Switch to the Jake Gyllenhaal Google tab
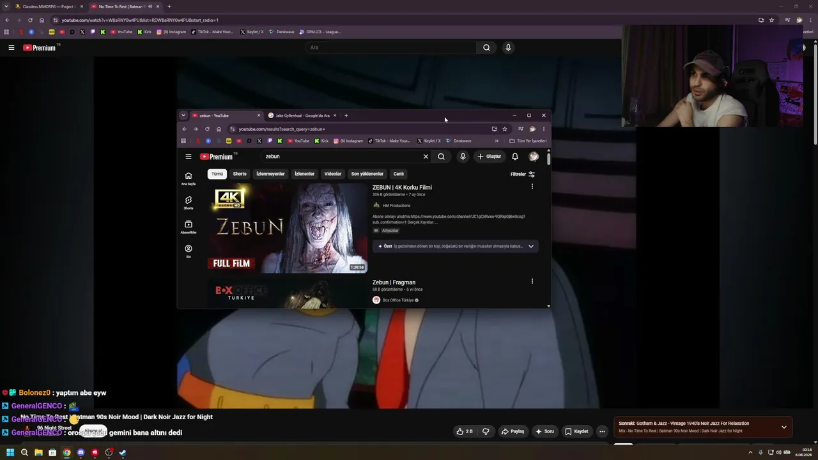This screenshot has width=818, height=460. pyautogui.click(x=303, y=116)
